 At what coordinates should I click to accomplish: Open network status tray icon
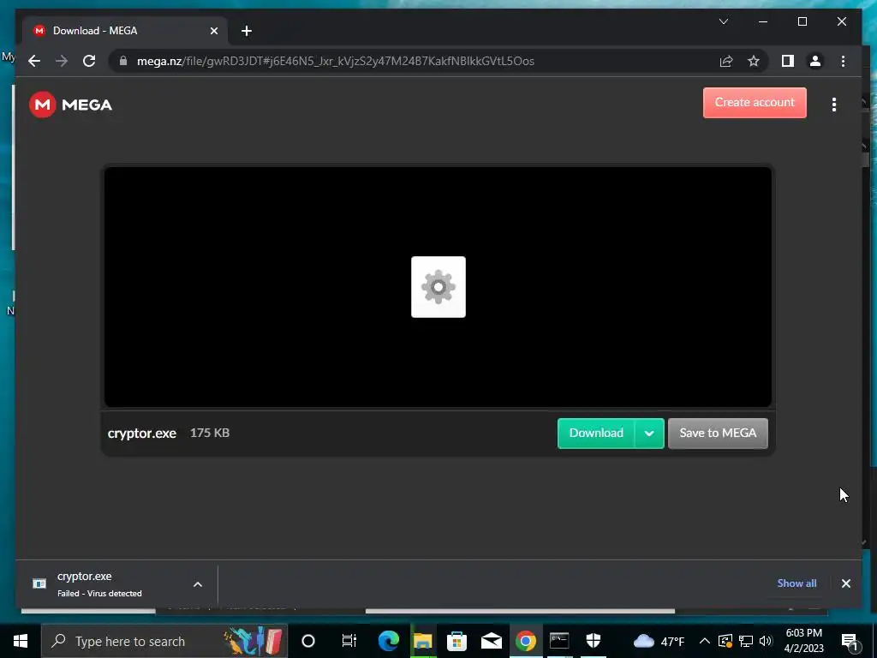click(x=746, y=641)
